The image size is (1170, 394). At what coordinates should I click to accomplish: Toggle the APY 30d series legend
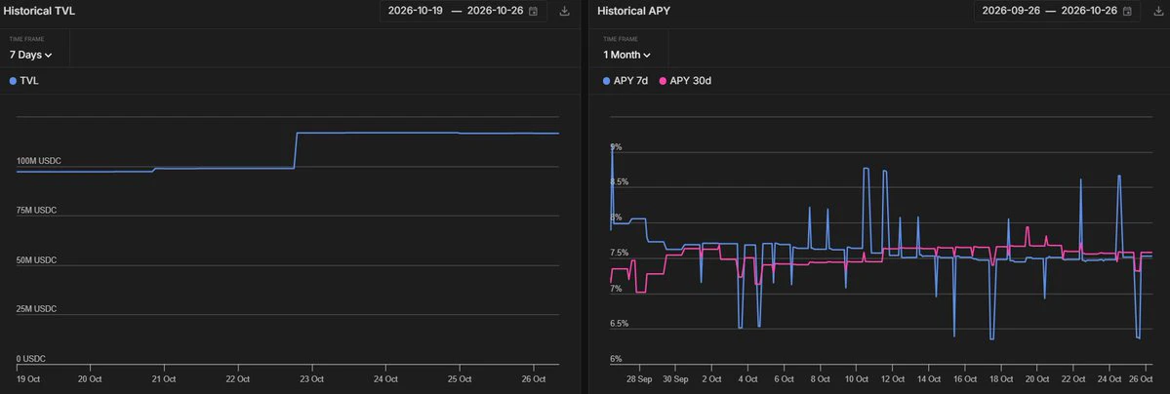pos(685,81)
